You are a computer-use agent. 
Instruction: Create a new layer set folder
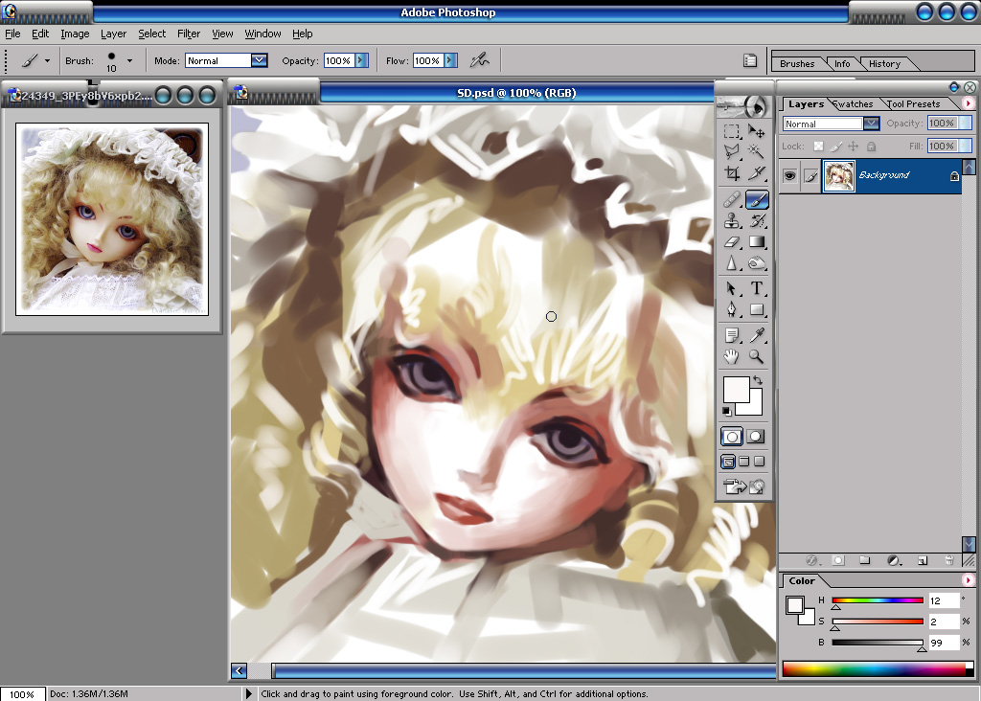click(x=865, y=560)
